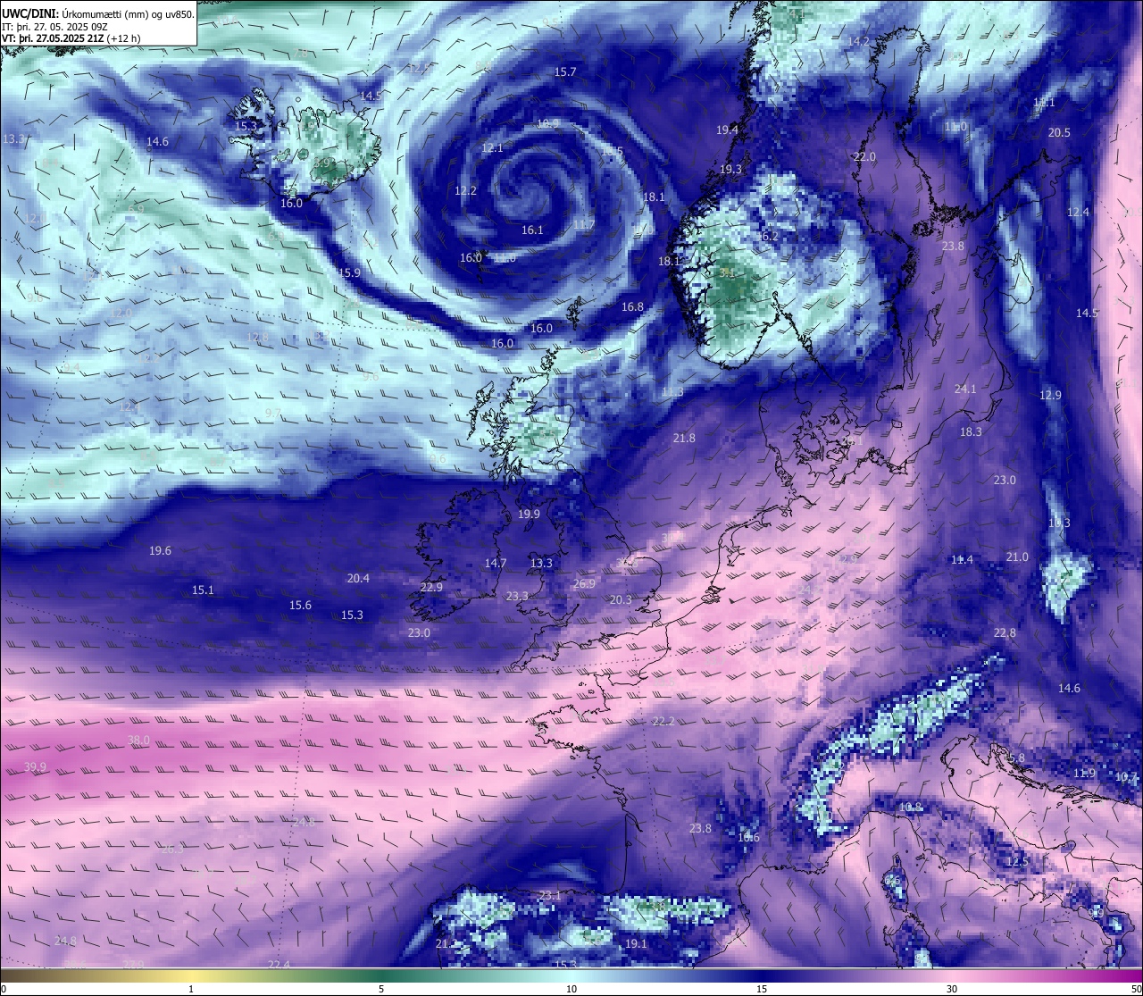Click the 38.0 value over the Atlantic
This screenshot has width=1143, height=996.
139,741
